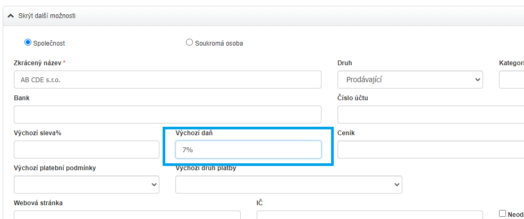Focus the Ceník input box
The image size is (524, 219).
pyautogui.click(x=430, y=150)
